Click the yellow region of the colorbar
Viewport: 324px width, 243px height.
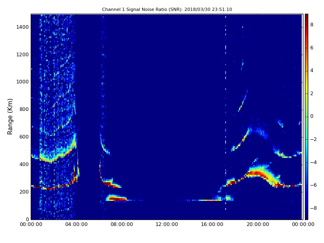(307, 88)
